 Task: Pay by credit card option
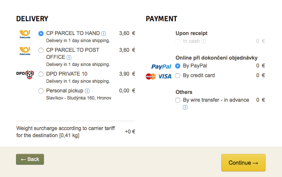178,76
